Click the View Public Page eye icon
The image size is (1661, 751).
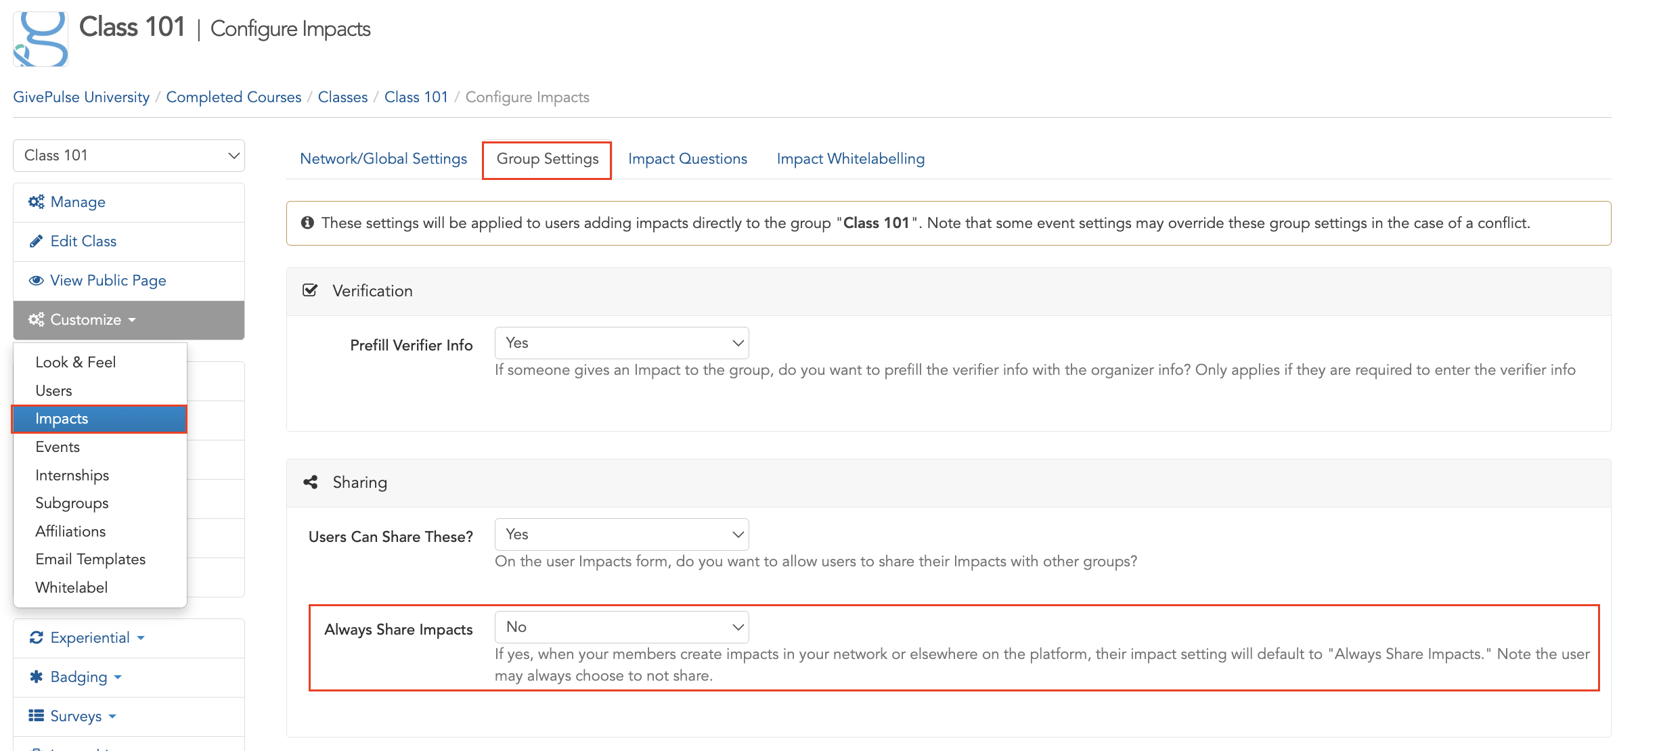(37, 280)
